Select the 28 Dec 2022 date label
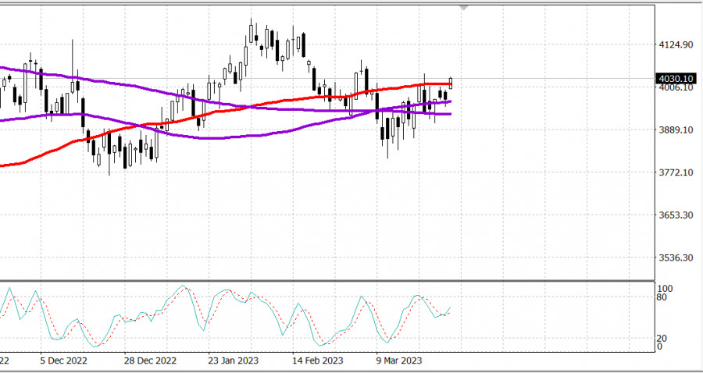Screen dimensions: 703x373 pos(150,361)
